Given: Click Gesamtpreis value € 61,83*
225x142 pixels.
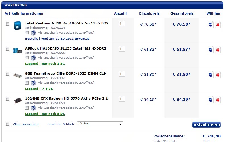Looking at the screenshot, I should pyautogui.click(x=181, y=50).
